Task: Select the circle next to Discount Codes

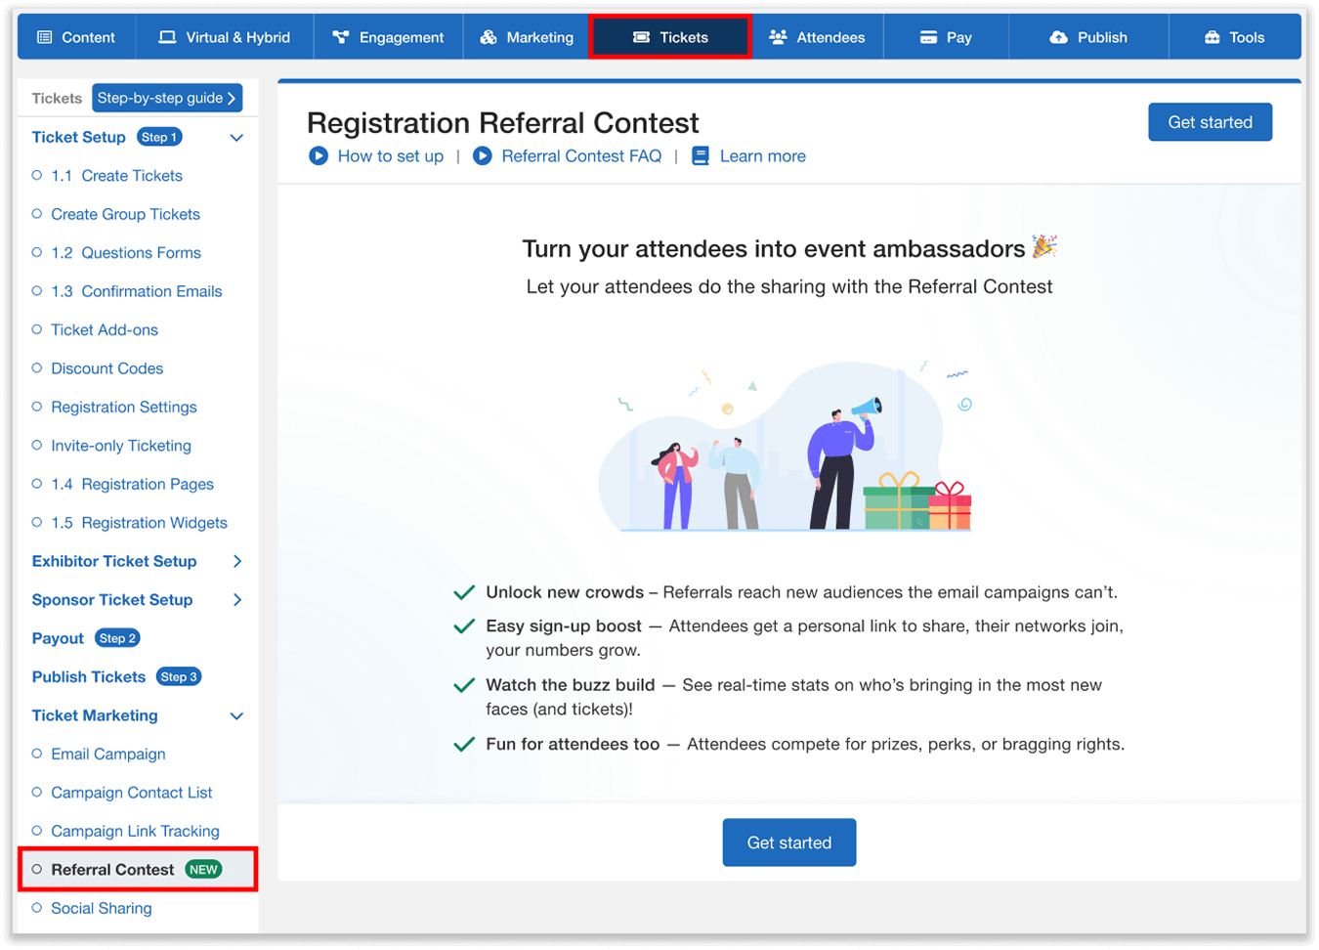Action: click(38, 368)
